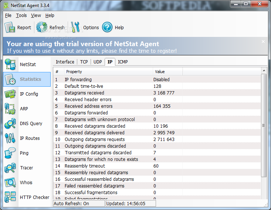Select Datagrams for which no route exists
The width and height of the screenshot is (271, 210).
(x=157, y=159)
